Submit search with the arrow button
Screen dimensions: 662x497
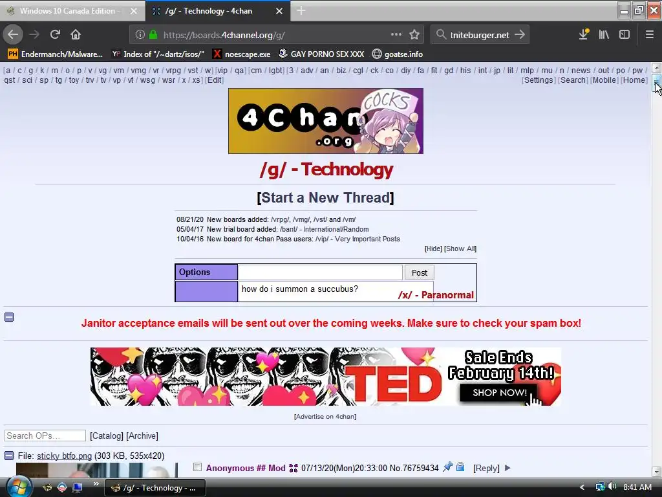tap(520, 35)
